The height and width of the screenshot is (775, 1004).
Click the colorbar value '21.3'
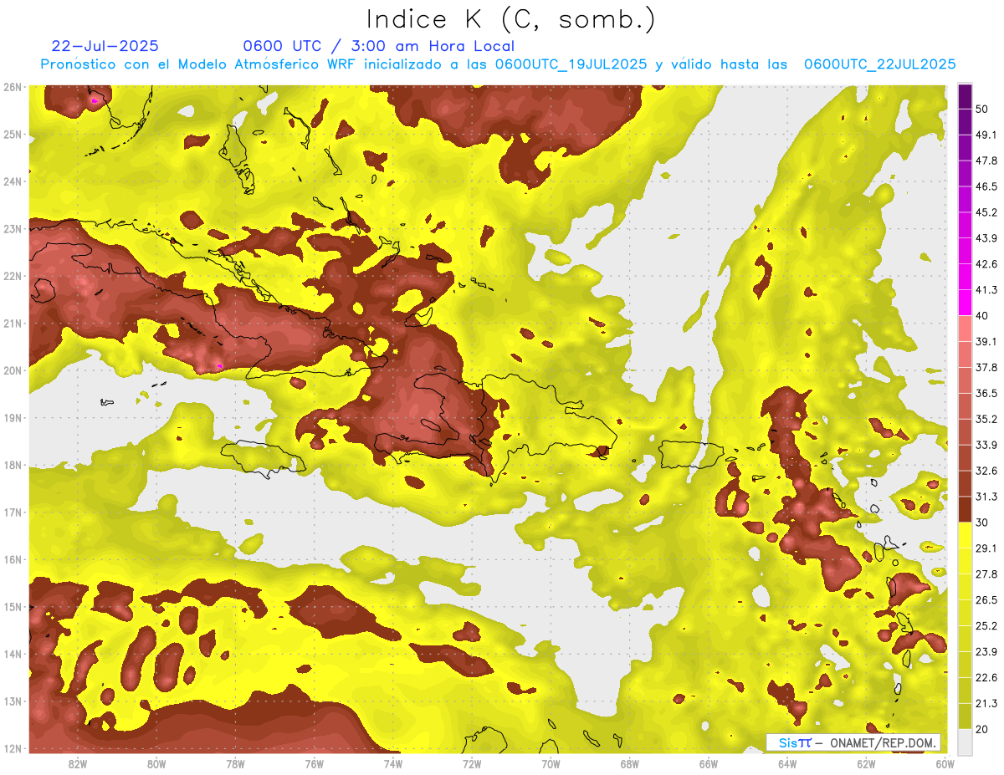(x=986, y=703)
